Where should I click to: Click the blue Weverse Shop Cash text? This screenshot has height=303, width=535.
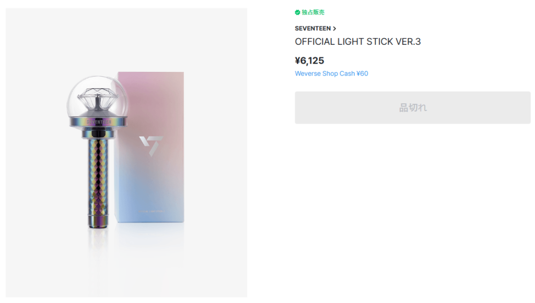pyautogui.click(x=331, y=74)
